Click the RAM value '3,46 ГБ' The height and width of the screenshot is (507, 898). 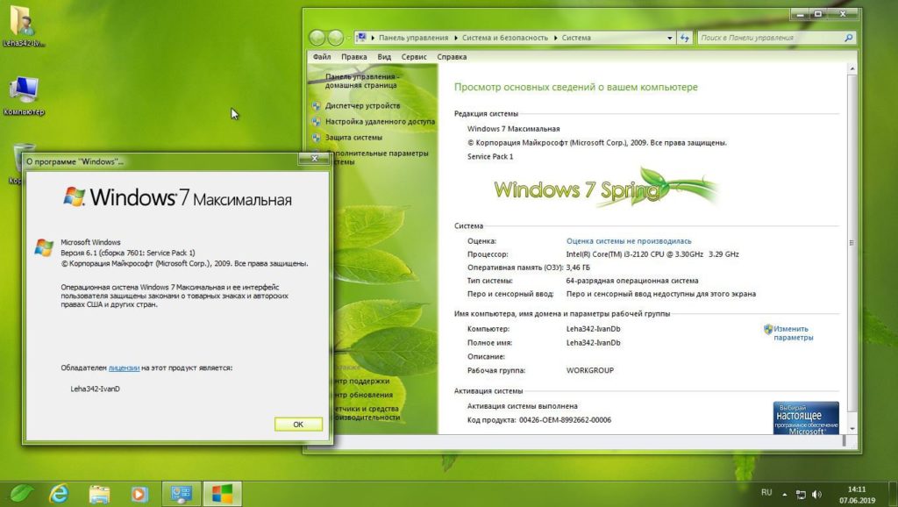(578, 268)
